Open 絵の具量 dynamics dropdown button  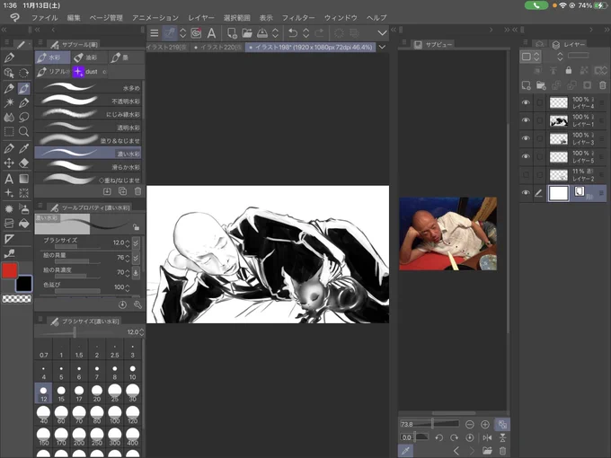click(136, 258)
